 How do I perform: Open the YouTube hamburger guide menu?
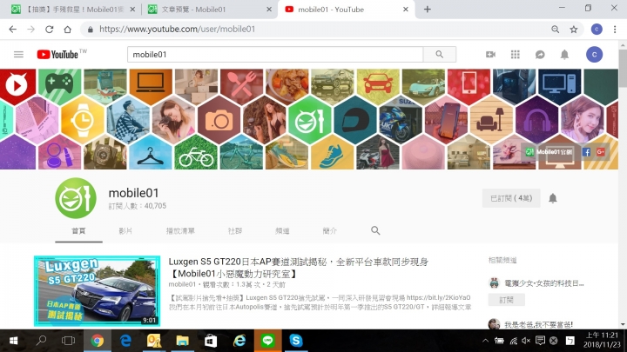click(x=18, y=54)
